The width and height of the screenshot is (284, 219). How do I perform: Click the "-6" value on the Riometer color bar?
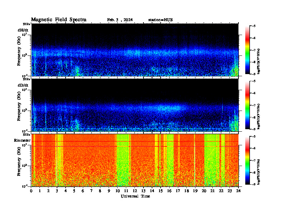(254, 148)
